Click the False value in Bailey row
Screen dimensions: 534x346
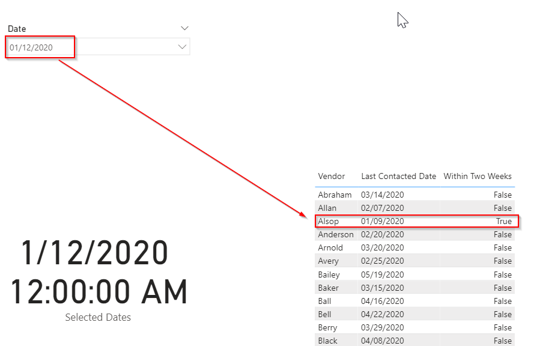tap(503, 275)
